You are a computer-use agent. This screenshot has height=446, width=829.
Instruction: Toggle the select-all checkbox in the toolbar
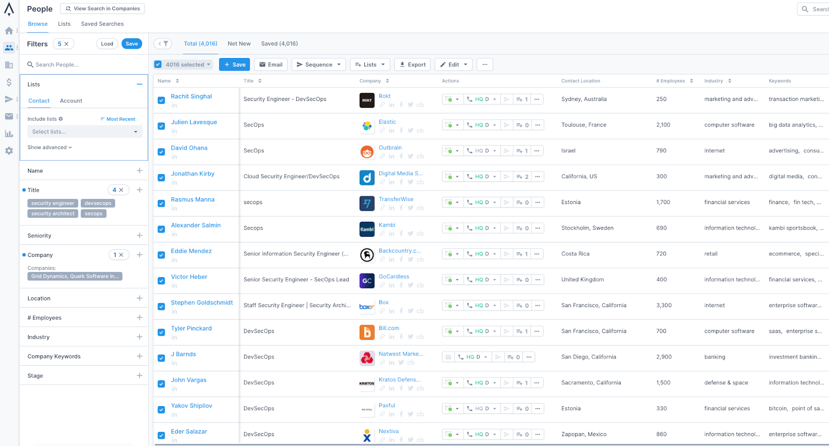click(x=158, y=65)
